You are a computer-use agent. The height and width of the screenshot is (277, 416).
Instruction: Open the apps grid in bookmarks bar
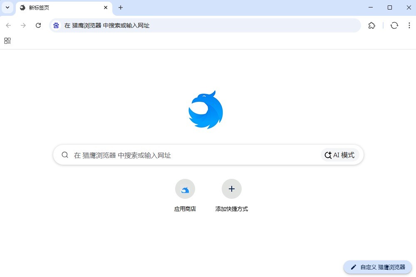(7, 41)
